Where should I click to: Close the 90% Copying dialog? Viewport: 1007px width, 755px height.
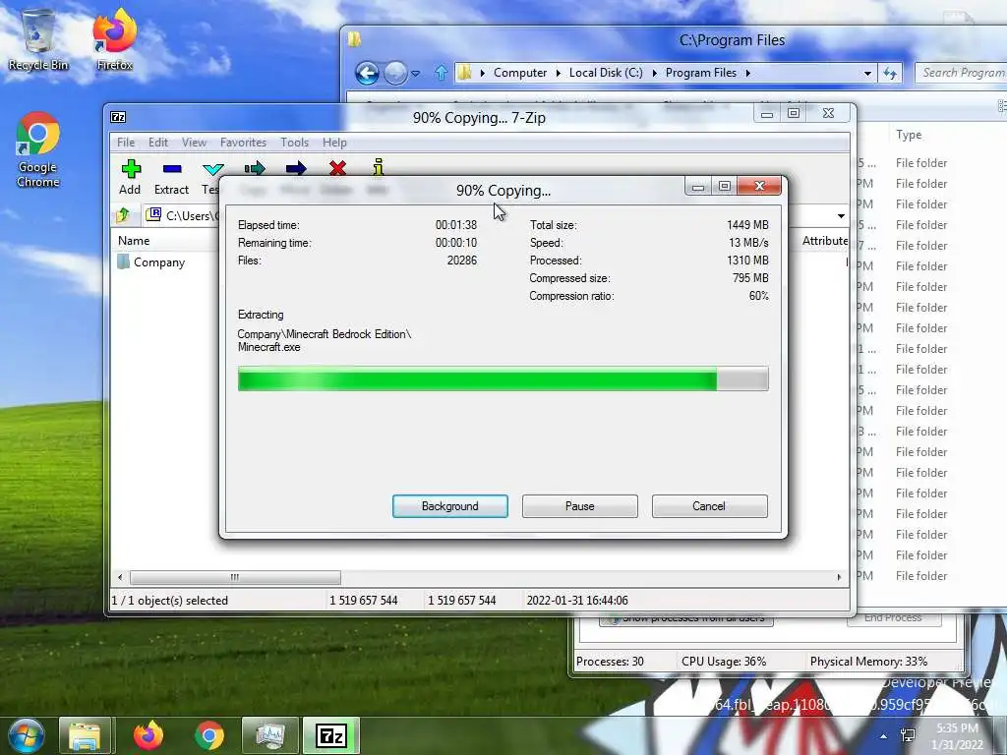[x=760, y=186]
